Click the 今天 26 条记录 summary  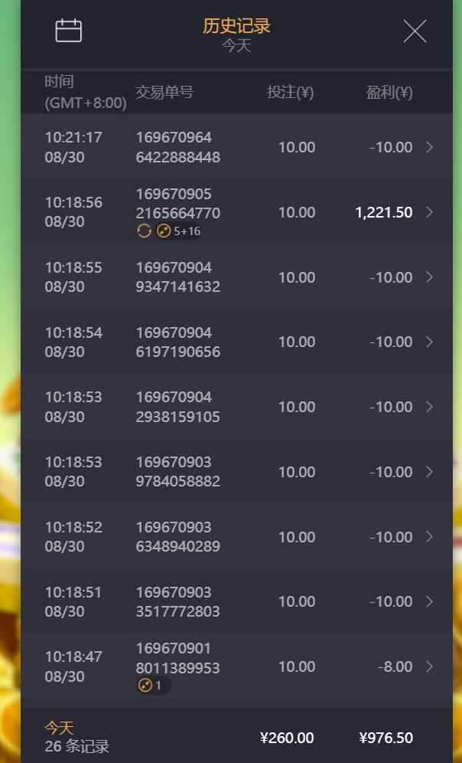(76, 737)
